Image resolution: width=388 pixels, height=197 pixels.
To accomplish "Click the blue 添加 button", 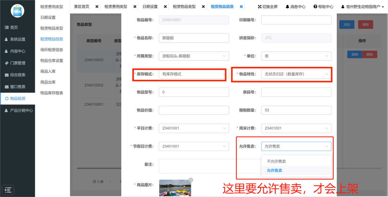I will tap(347, 25).
